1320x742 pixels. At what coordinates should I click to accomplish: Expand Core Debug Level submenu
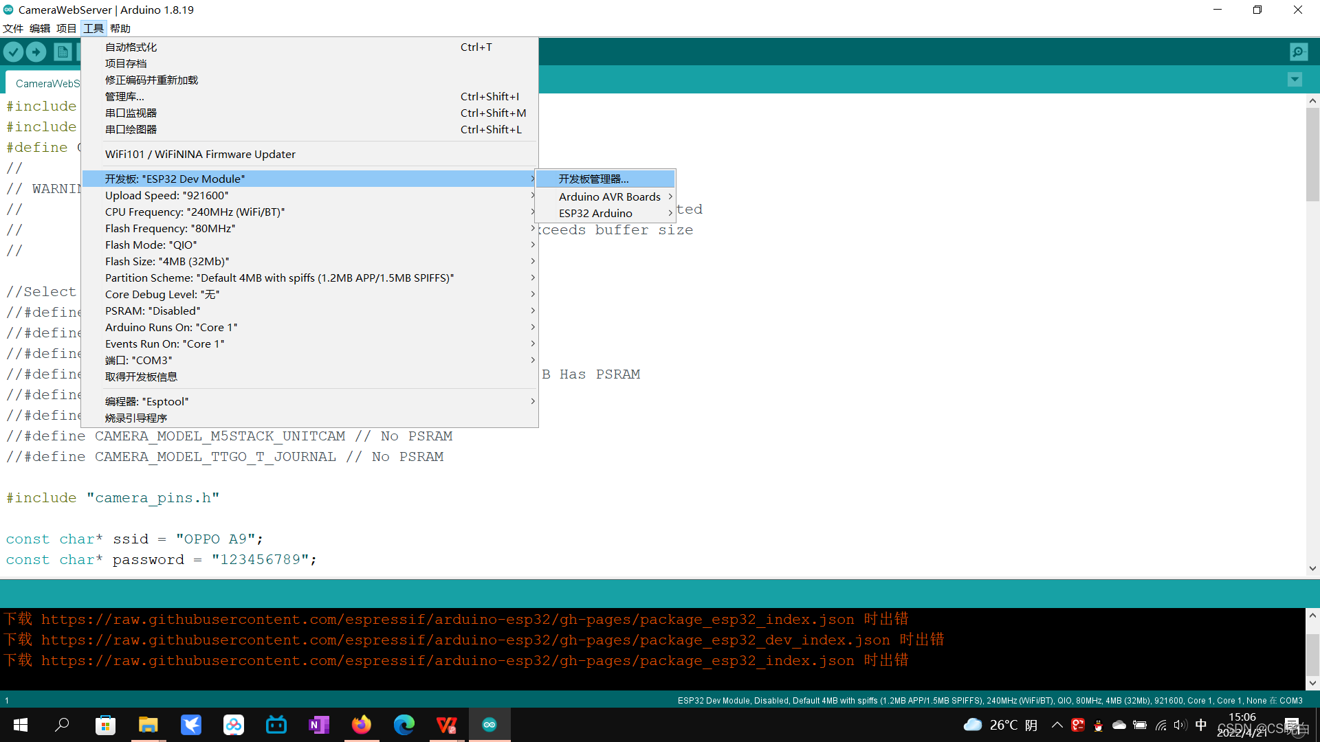click(309, 294)
